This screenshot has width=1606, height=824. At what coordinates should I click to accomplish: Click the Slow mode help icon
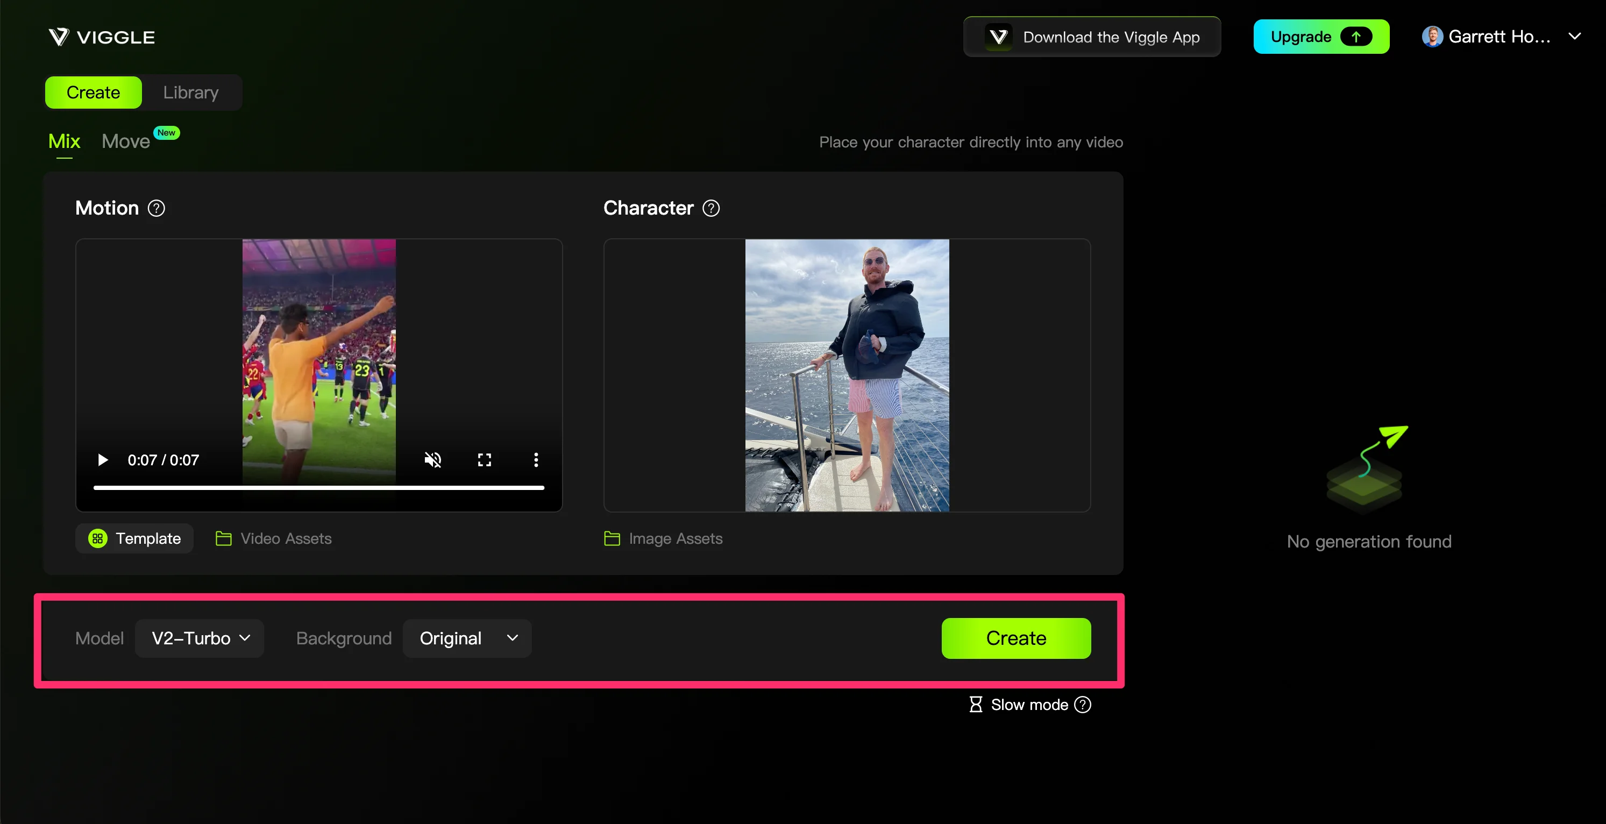click(x=1083, y=705)
